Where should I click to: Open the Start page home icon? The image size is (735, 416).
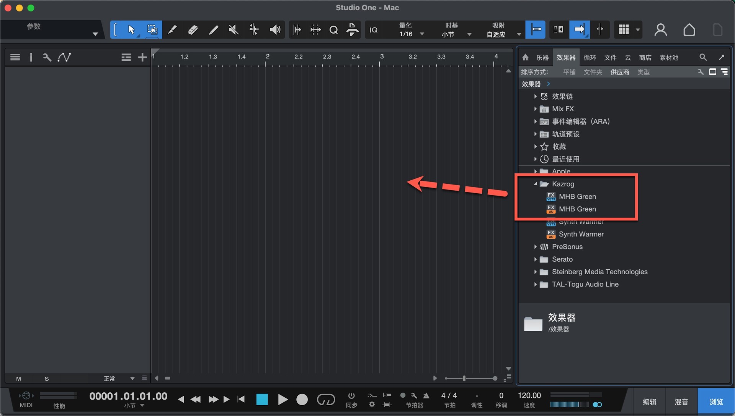pos(689,29)
